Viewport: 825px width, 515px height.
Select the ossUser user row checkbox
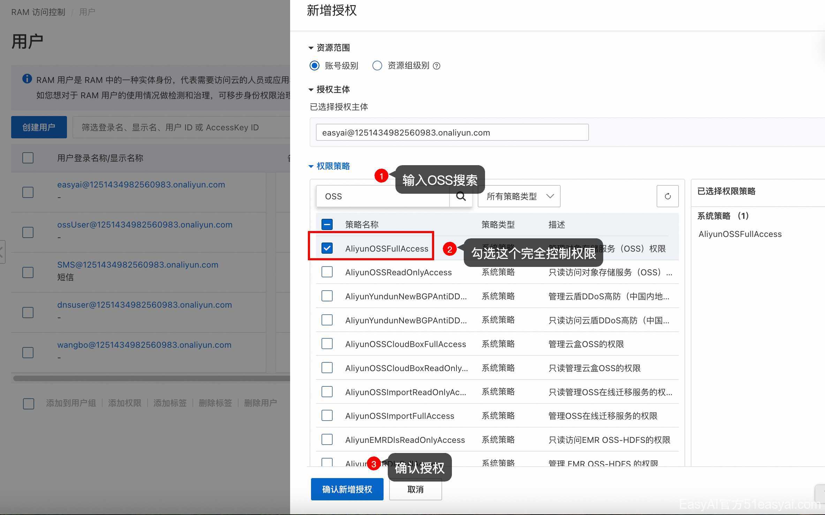(x=28, y=232)
